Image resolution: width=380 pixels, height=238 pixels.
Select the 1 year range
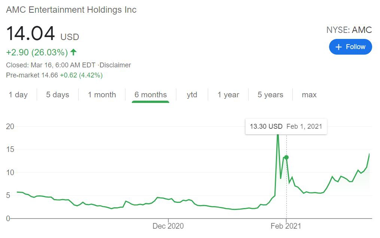pos(228,95)
